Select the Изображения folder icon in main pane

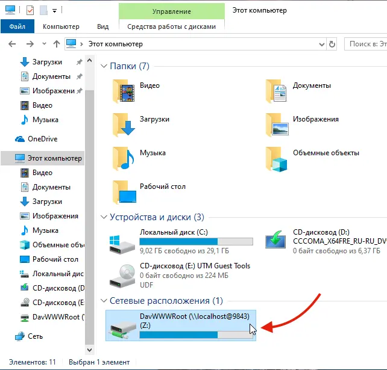click(x=277, y=125)
